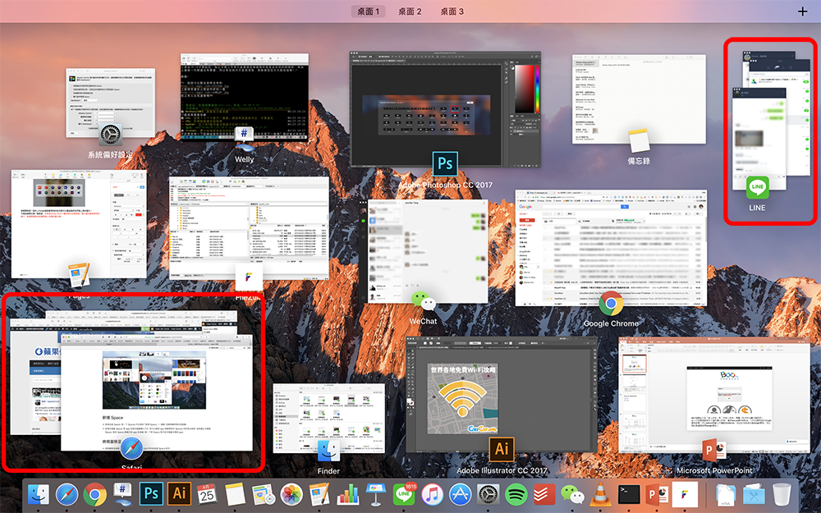
Task: Select the Adobe Illustrator CC 2017 window
Action: pos(502,395)
